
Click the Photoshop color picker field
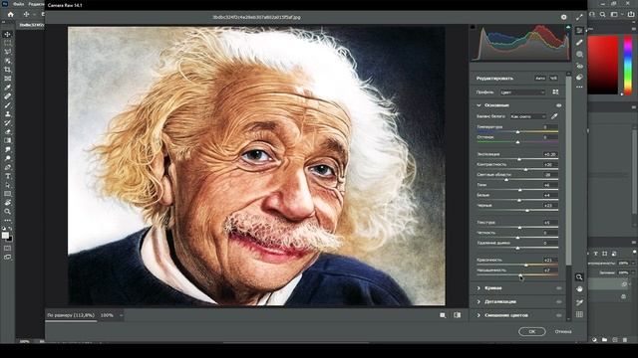603,65
